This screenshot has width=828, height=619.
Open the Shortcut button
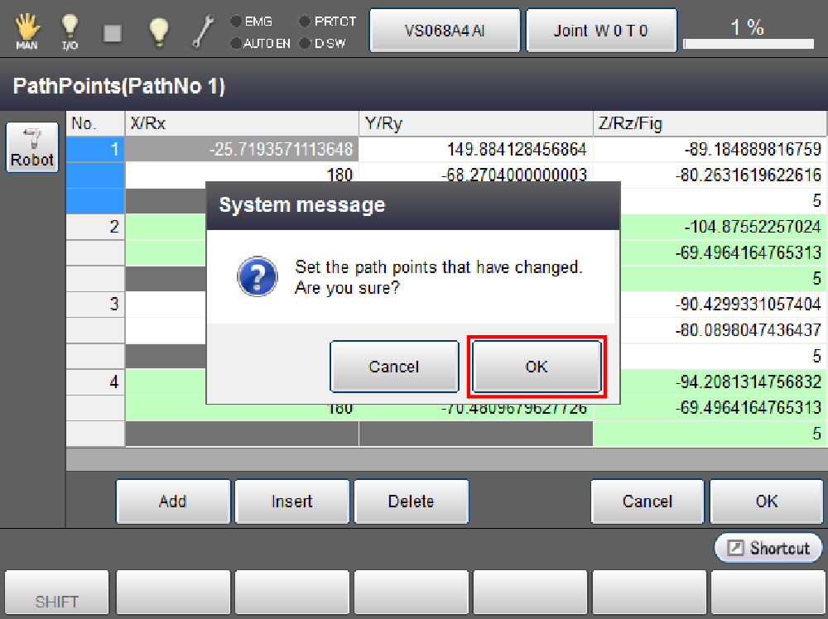click(768, 548)
